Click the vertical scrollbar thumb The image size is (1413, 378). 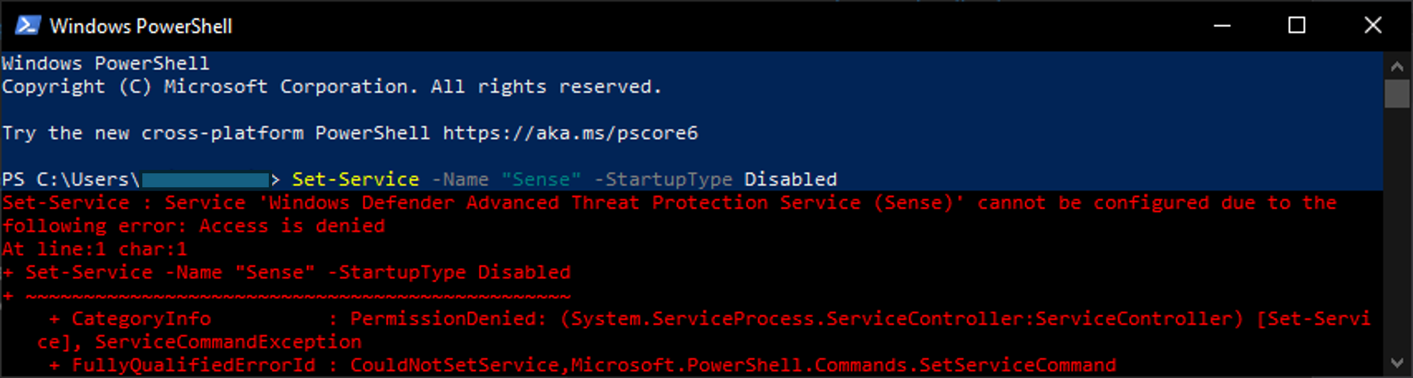point(1397,94)
